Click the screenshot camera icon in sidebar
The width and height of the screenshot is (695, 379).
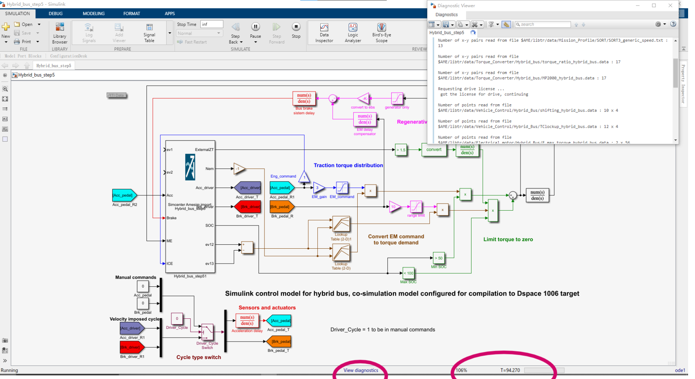(5, 341)
